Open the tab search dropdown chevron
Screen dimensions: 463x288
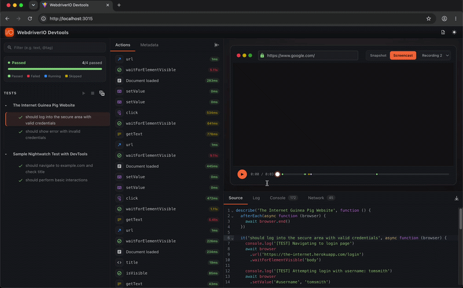33,5
